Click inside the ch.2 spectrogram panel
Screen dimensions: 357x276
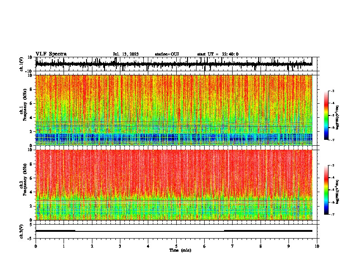tap(174, 185)
